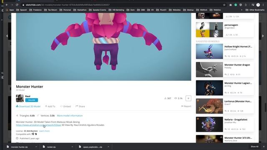Open the browser profile avatar
This screenshot has width=267, height=150.
point(258,5)
